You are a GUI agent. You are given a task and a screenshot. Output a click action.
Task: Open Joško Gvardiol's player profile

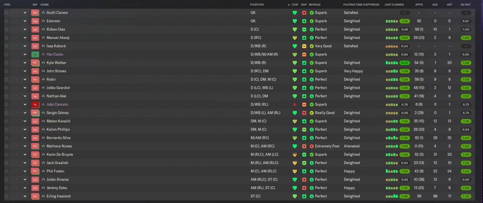[x=58, y=88]
